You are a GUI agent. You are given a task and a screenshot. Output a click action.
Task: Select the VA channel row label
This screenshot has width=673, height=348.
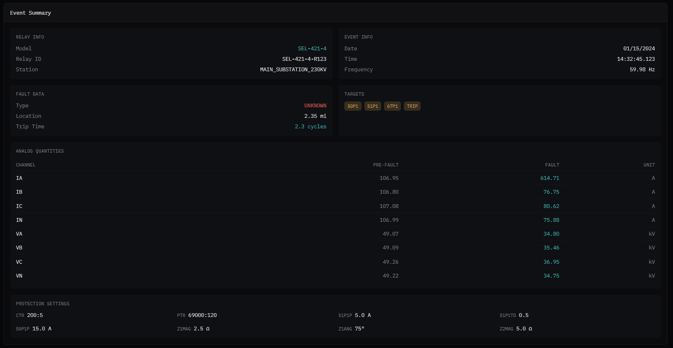pos(19,234)
